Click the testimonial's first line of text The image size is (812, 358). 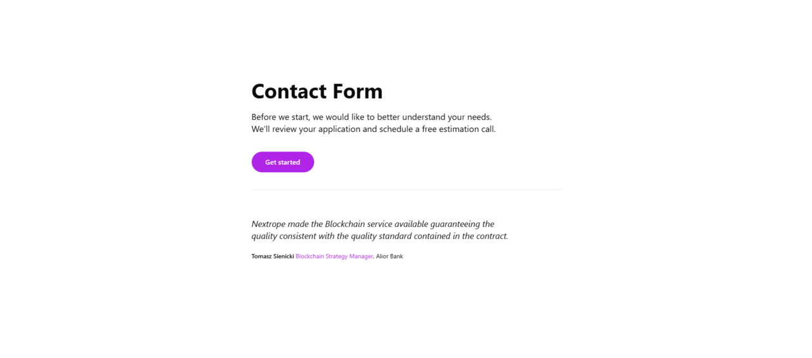(372, 224)
